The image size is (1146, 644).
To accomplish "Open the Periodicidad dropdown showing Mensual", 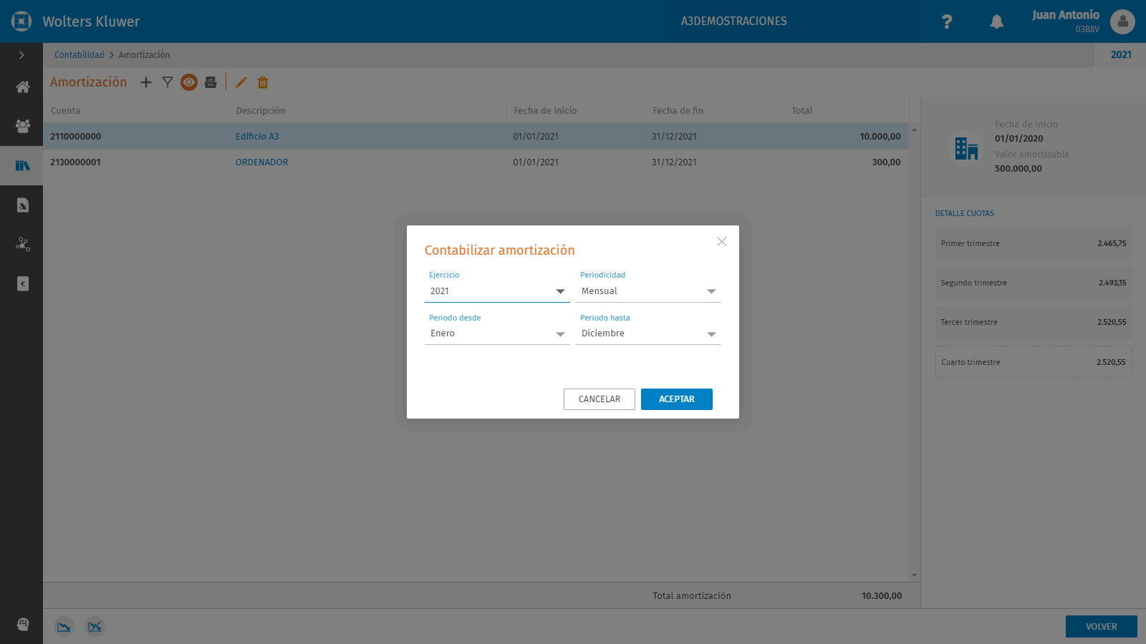I will (648, 291).
